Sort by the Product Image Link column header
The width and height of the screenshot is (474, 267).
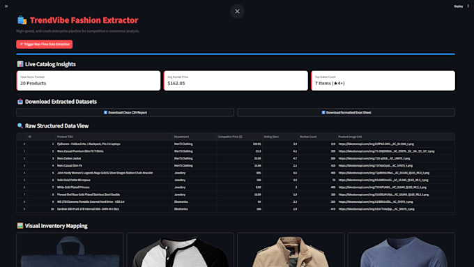(396, 137)
